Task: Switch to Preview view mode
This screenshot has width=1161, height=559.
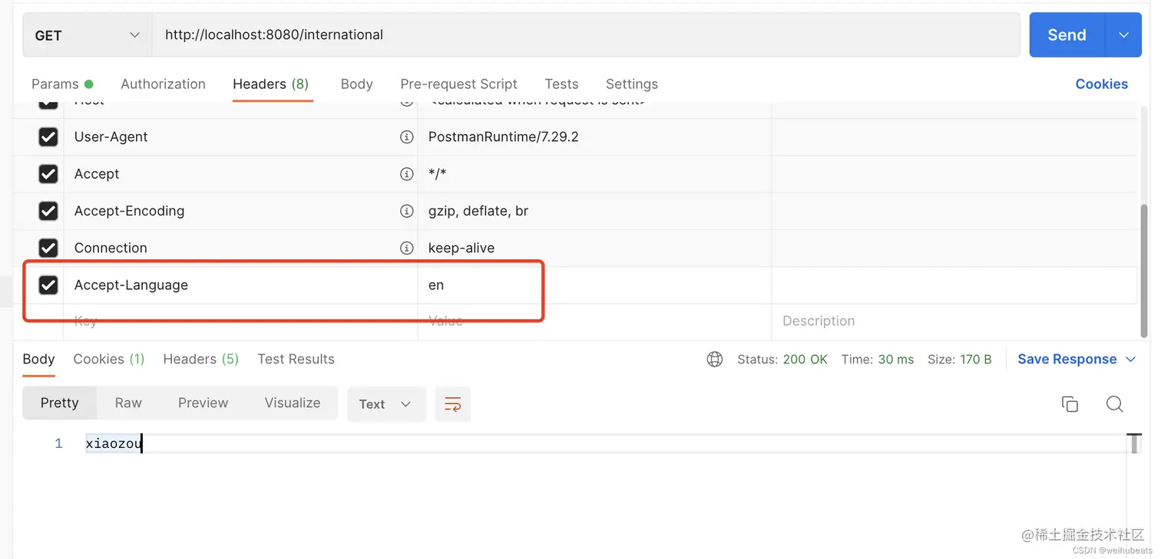Action: click(x=203, y=403)
